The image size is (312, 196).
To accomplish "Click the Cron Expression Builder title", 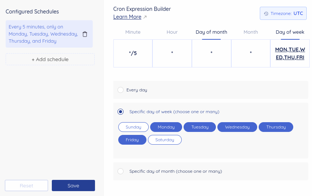I will [x=142, y=9].
